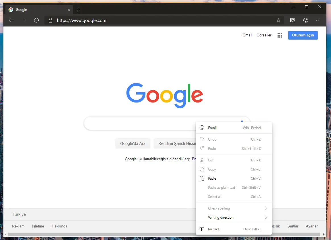This screenshot has width=331, height=240.
Task: Reload the page with the refresh icon
Action: click(36, 20)
